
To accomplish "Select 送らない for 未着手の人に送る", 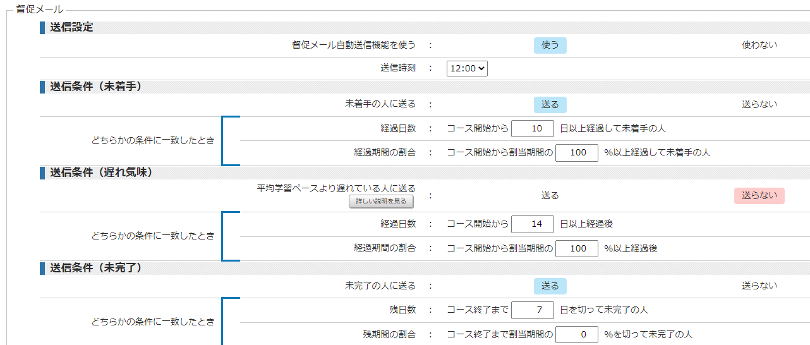I will click(x=759, y=105).
